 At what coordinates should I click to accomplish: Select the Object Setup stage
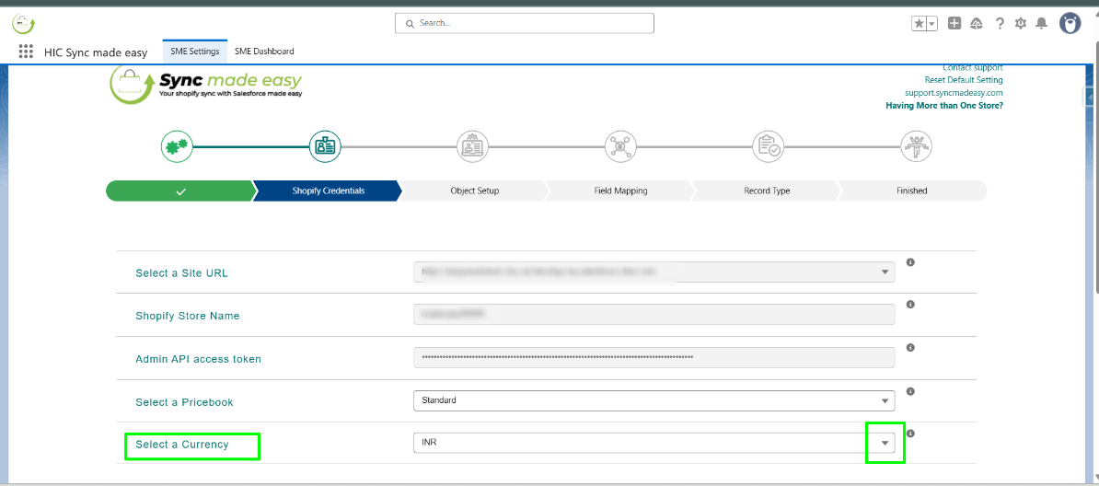tap(475, 191)
